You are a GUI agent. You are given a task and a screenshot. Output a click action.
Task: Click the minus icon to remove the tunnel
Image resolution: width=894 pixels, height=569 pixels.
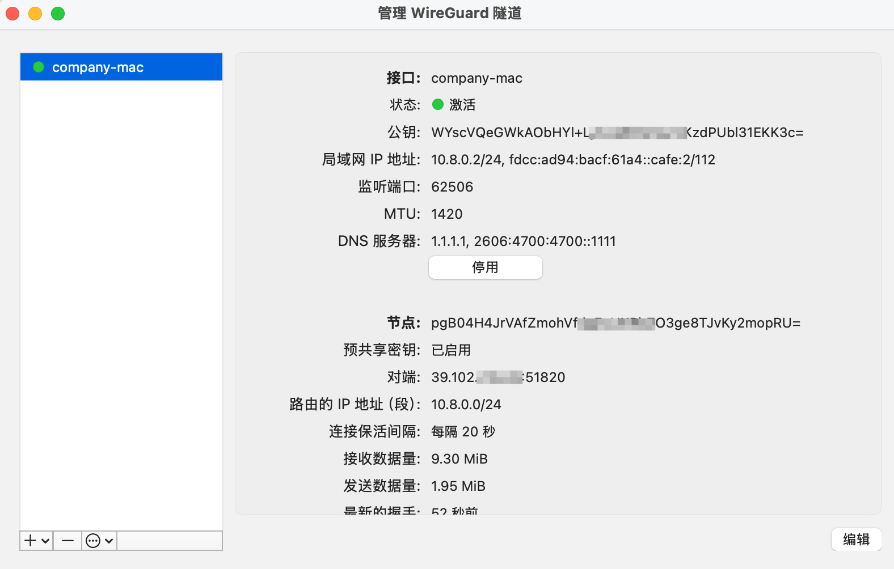tap(68, 541)
